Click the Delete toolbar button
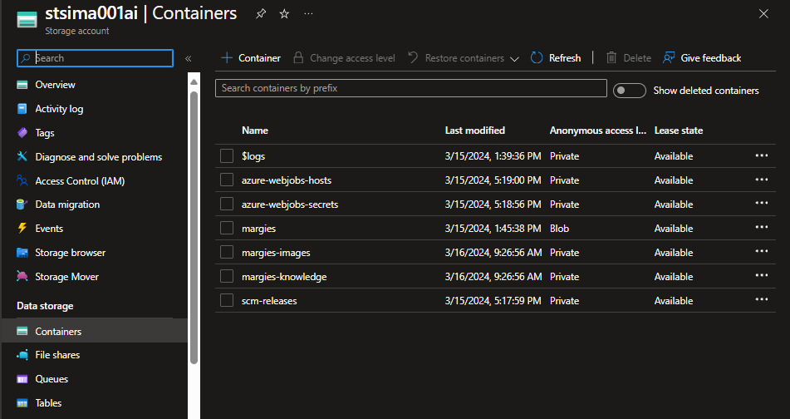 coord(628,58)
